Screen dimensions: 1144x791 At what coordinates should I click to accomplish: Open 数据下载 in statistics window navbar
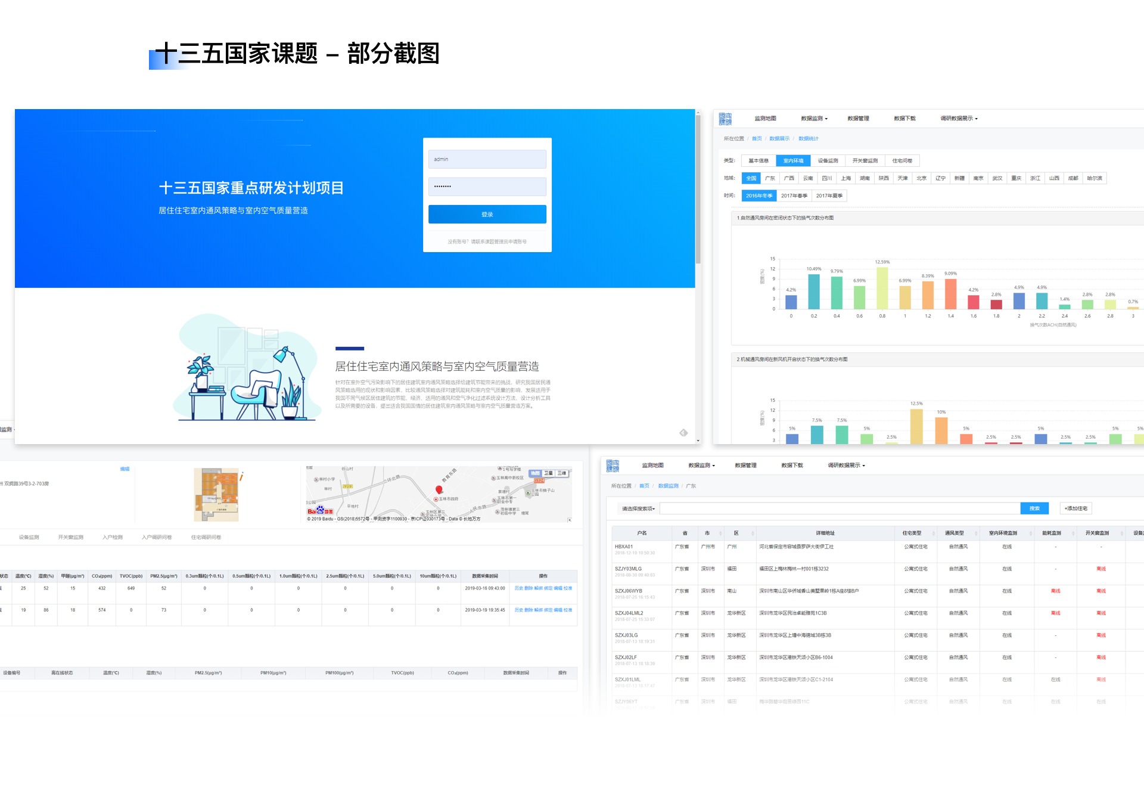[904, 119]
